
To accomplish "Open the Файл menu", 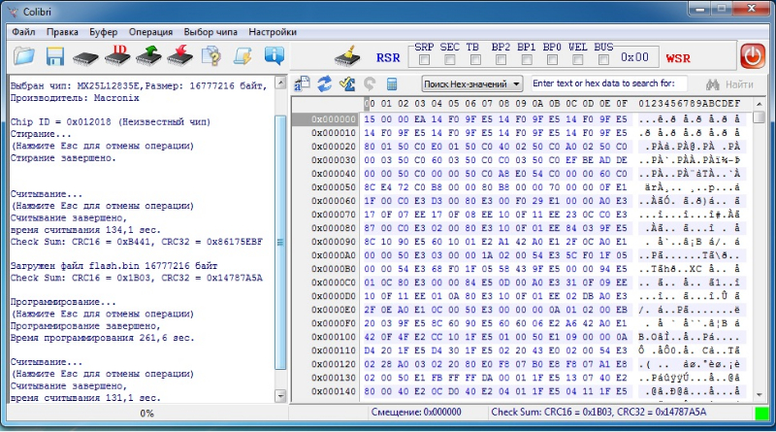I will (23, 32).
